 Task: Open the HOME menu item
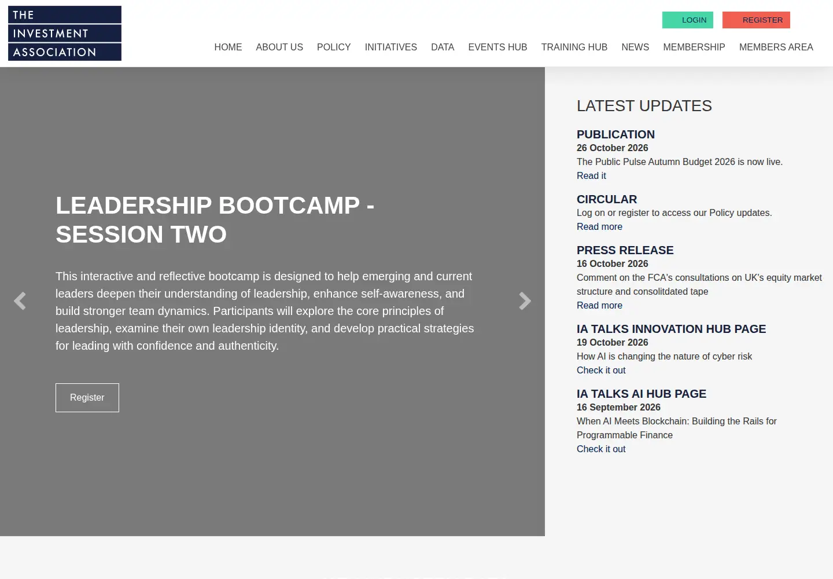pos(228,47)
